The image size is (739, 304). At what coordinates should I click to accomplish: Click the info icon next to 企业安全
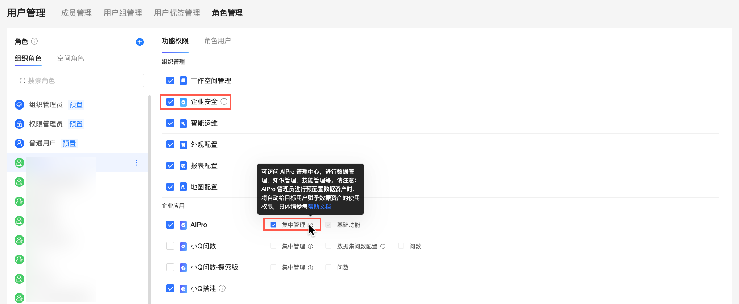[224, 102]
